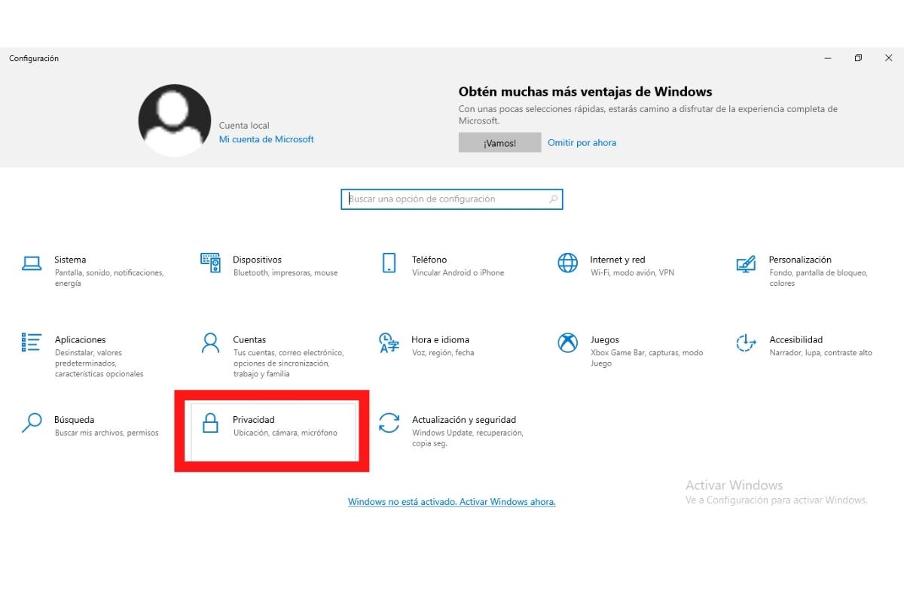904x602 pixels.
Task: Open the Actualización y seguridad arrows icon
Action: pos(389,423)
